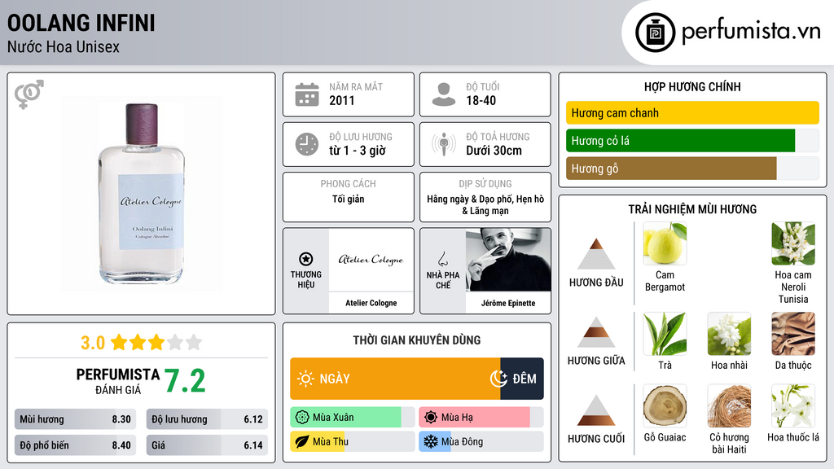Click the Độ lưu hương 6.12 rating bar
The height and width of the screenshot is (469, 834).
pos(207,419)
